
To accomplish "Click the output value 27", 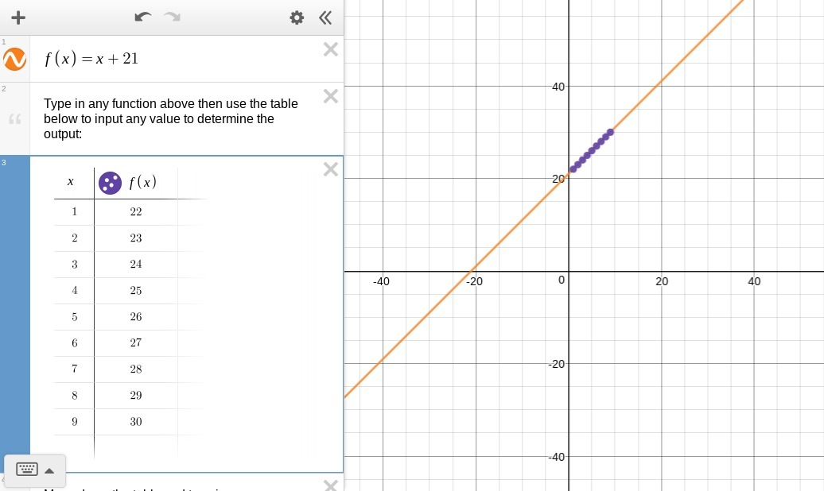I will point(135,343).
